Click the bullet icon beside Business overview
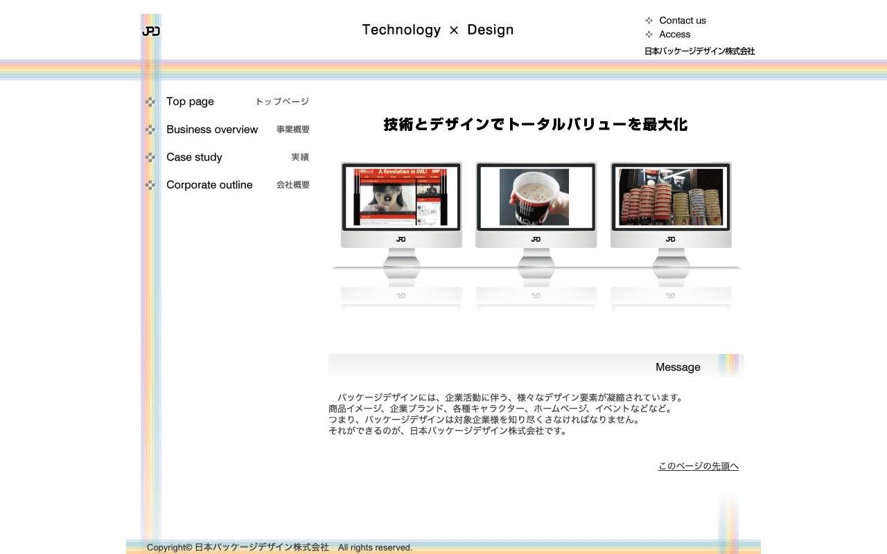The width and height of the screenshot is (887, 554). point(150,129)
